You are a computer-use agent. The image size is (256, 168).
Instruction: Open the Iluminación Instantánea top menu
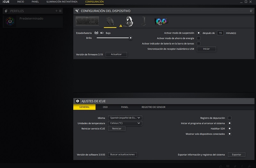point(62,2)
